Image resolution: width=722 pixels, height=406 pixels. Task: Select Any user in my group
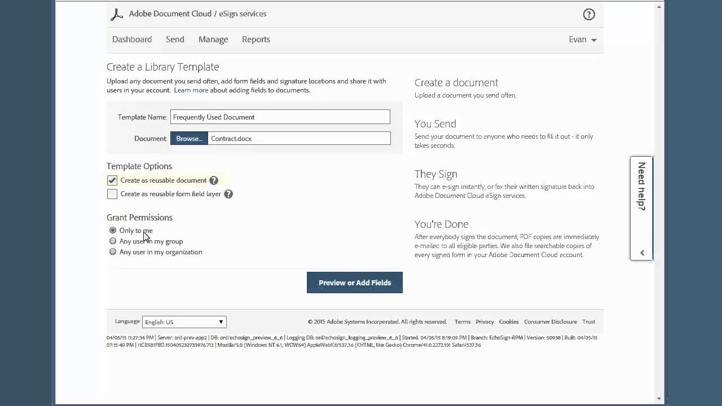point(113,241)
